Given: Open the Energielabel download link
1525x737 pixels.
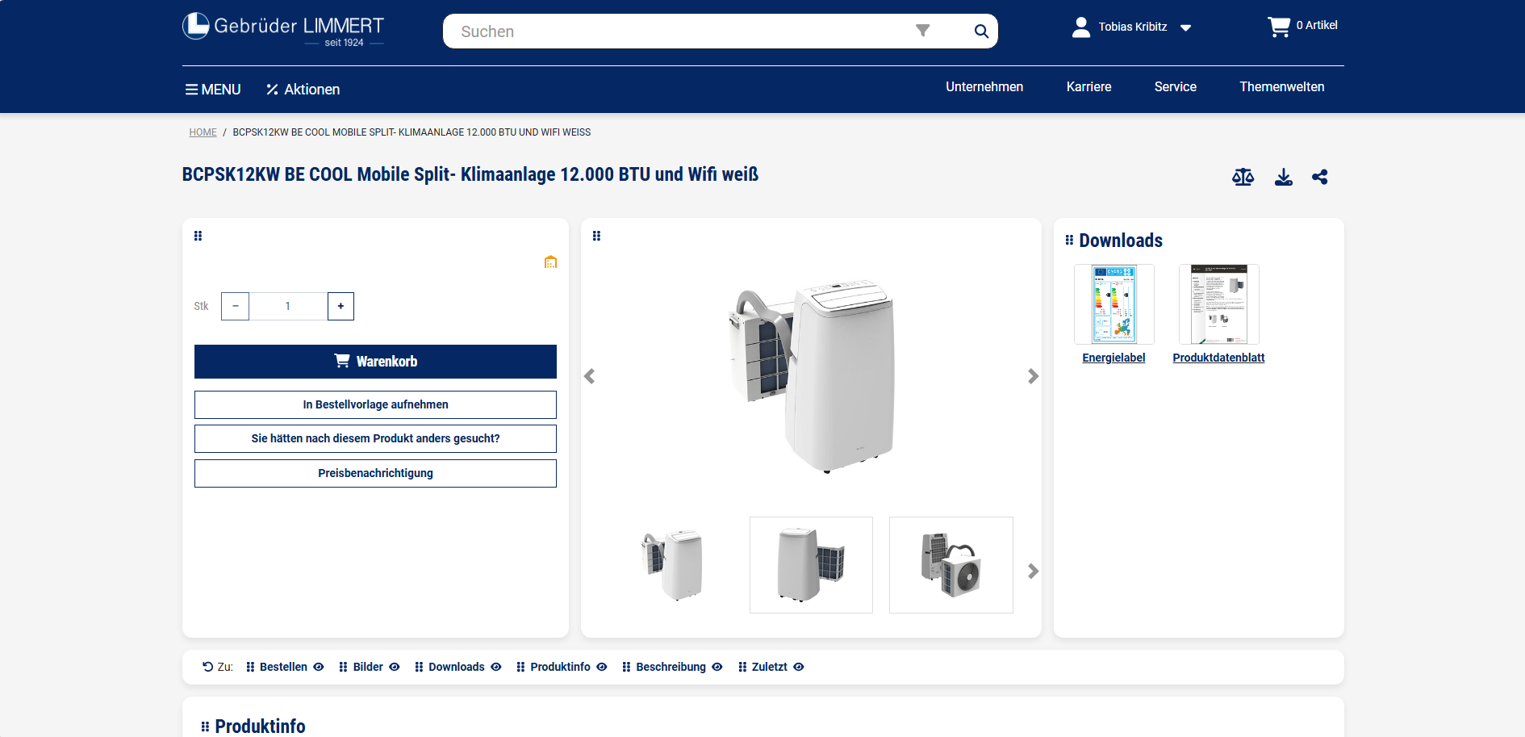Looking at the screenshot, I should tap(1113, 358).
